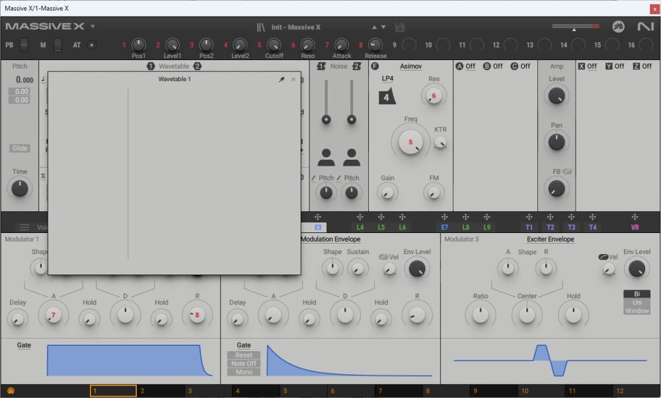The height and width of the screenshot is (398, 661).
Task: Click the Noise 1 person icon
Action: [326, 157]
